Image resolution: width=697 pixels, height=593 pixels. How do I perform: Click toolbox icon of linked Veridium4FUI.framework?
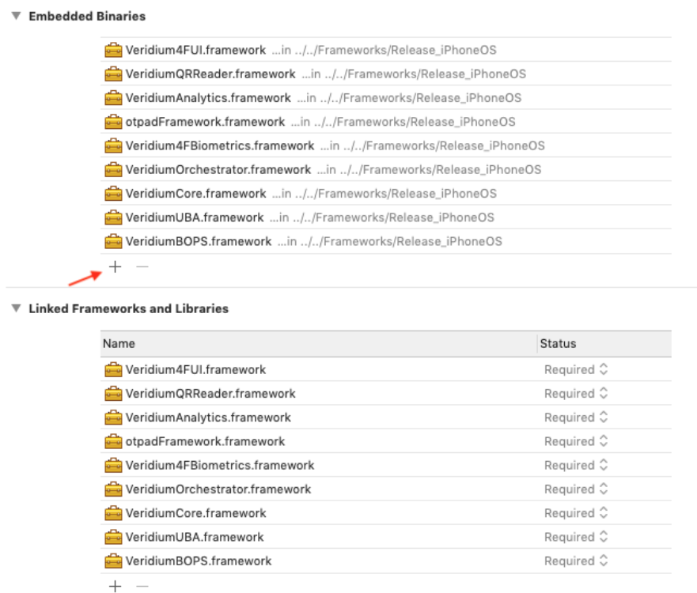(x=113, y=369)
